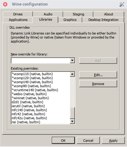Show the About tab
The width and height of the screenshot is (127, 147).
(x=109, y=14)
